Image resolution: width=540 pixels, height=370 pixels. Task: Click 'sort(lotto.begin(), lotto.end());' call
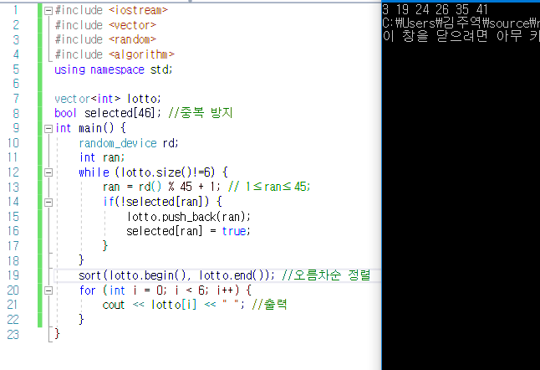tap(176, 275)
